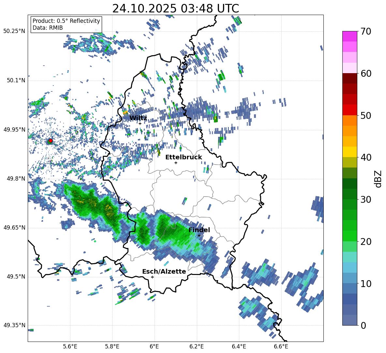Click the 6.2°E longitude label
The height and width of the screenshot is (353, 386).
point(197,346)
